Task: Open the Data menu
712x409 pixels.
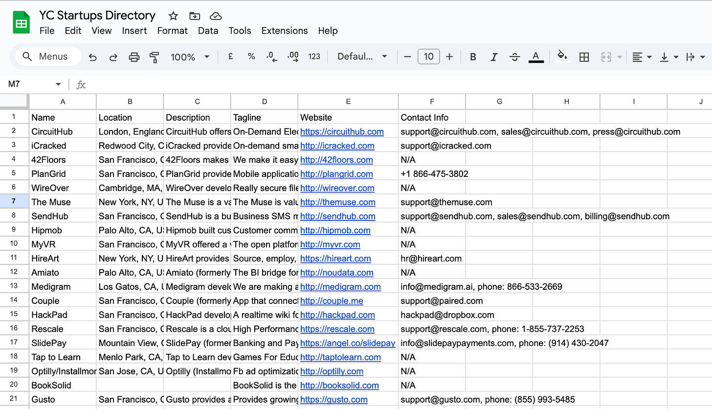Action: [x=208, y=31]
